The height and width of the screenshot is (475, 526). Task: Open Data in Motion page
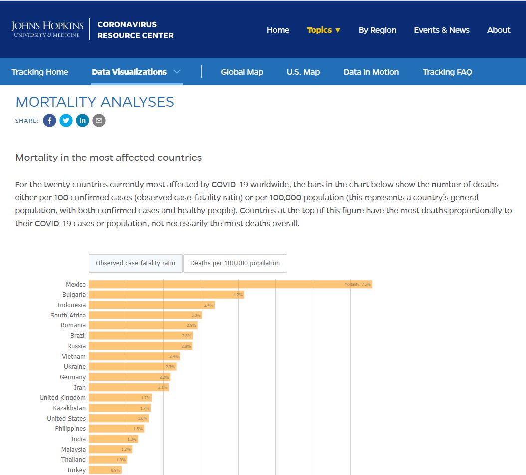point(371,72)
